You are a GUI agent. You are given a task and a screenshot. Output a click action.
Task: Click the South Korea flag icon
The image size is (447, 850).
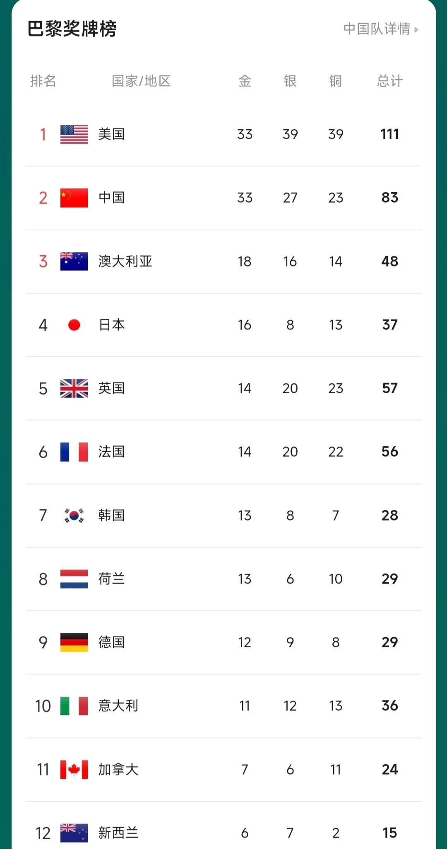(x=74, y=516)
